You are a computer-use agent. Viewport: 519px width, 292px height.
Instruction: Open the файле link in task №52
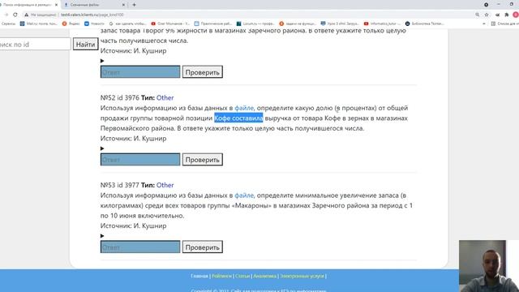pyautogui.click(x=244, y=108)
